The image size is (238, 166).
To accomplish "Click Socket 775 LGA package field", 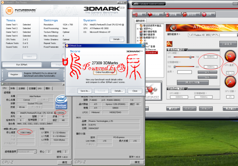I will pyautogui.click(x=35, y=103).
